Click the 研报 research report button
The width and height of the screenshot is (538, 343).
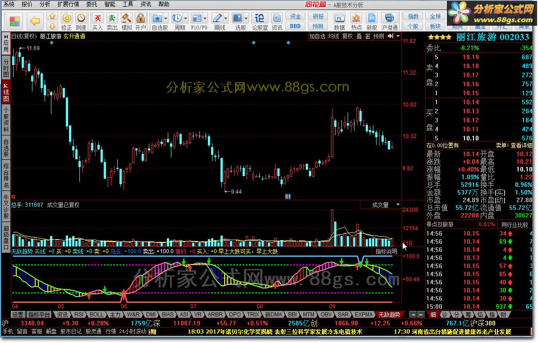click(318, 17)
